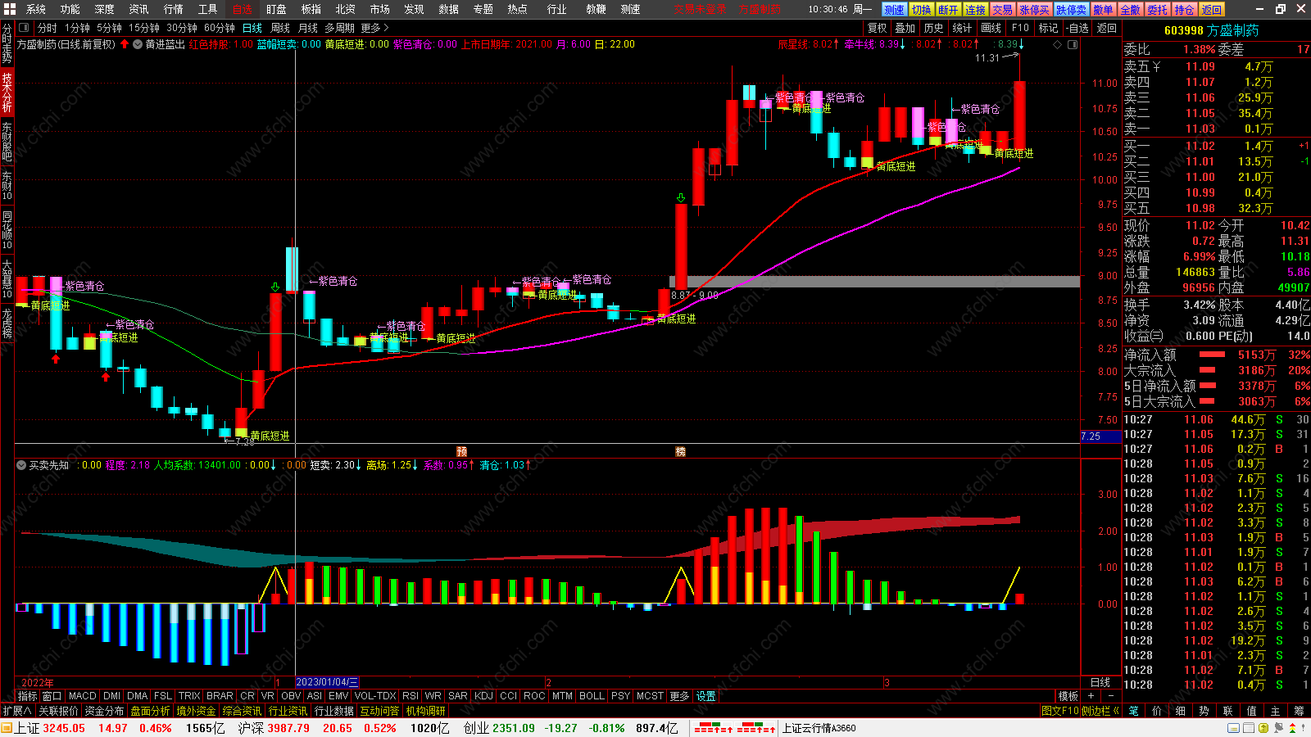The image size is (1311, 737).
Task: Select the VOL-TDX indicator
Action: pyautogui.click(x=375, y=696)
